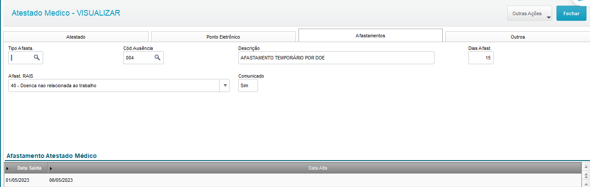Click the Dias Afast. field showing 15
Image resolution: width=590 pixels, height=187 pixels.
pos(481,57)
